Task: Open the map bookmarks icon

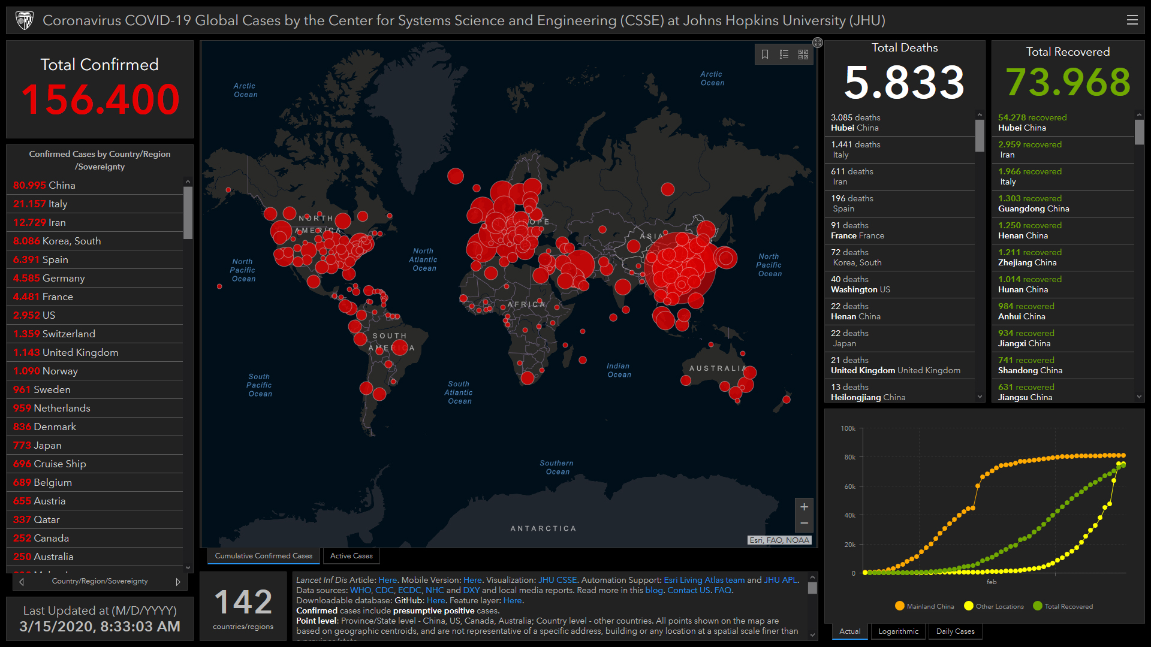Action: pyautogui.click(x=765, y=55)
